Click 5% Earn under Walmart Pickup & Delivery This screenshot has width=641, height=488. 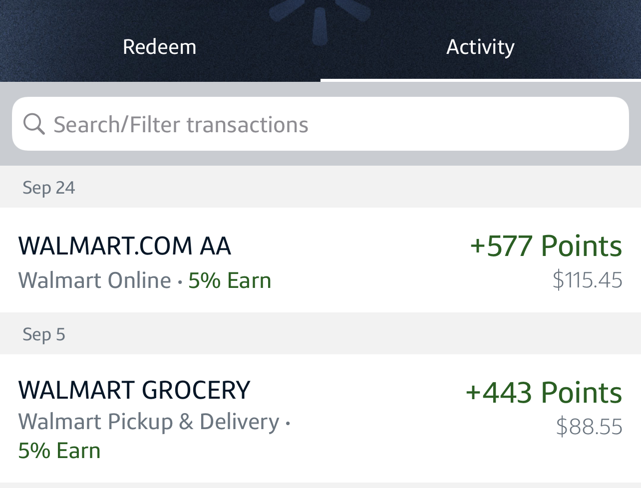pyautogui.click(x=59, y=451)
